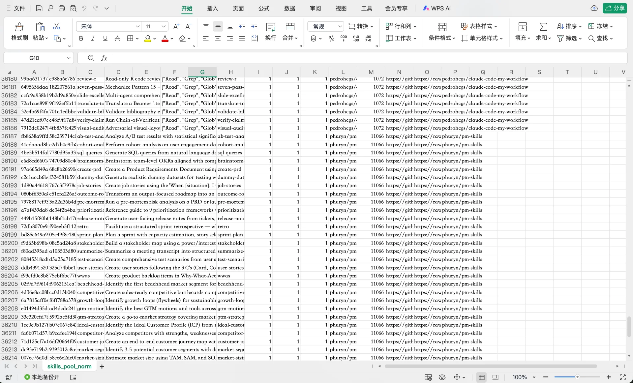Screen dimensions: 633x383
Task: Apply the yellow fill color swatch
Action: (148, 39)
